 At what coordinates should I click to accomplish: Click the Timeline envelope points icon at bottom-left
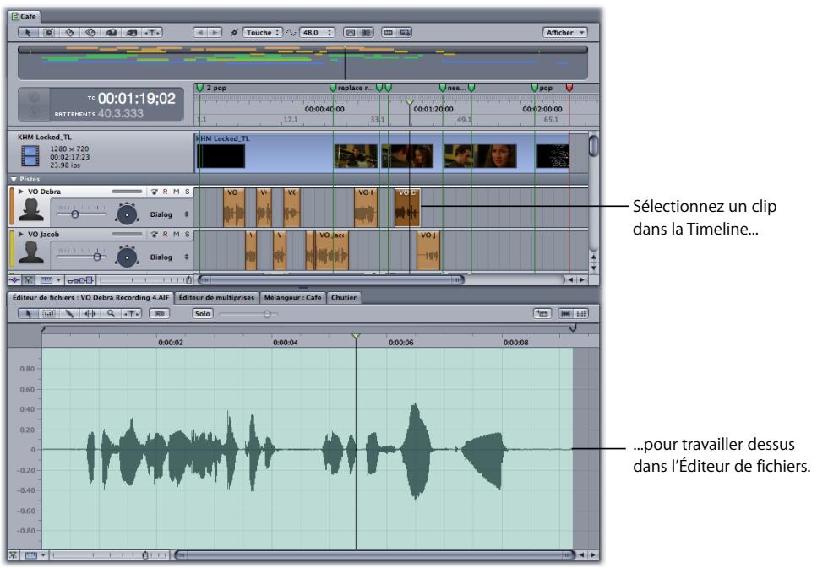14,280
